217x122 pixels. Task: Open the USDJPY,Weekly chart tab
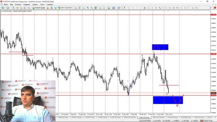point(77,118)
